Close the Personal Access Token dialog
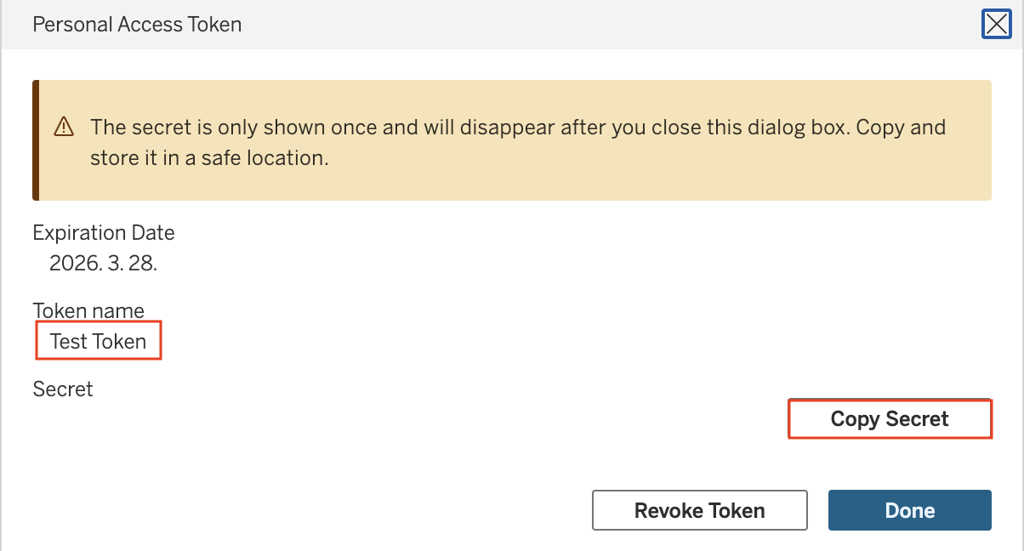 coord(996,24)
